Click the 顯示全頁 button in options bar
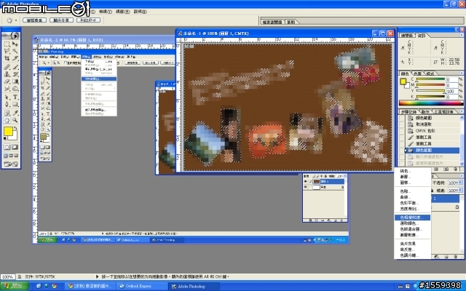 pos(61,20)
